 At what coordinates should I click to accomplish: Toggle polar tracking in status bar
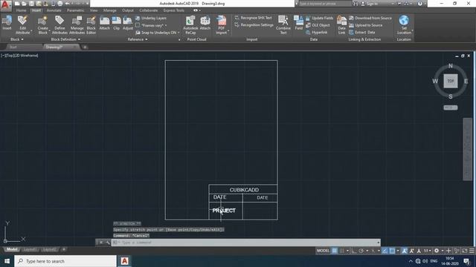361,251
